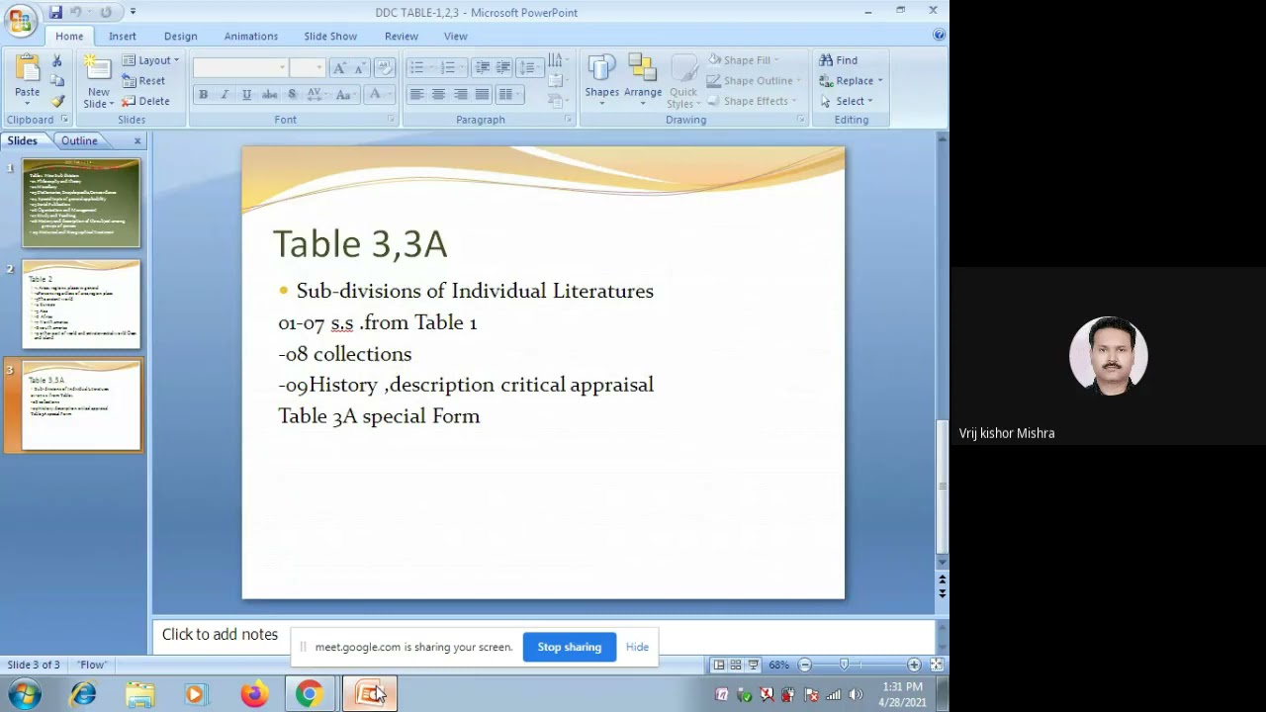
Task: Toggle Center text alignment
Action: pyautogui.click(x=438, y=94)
